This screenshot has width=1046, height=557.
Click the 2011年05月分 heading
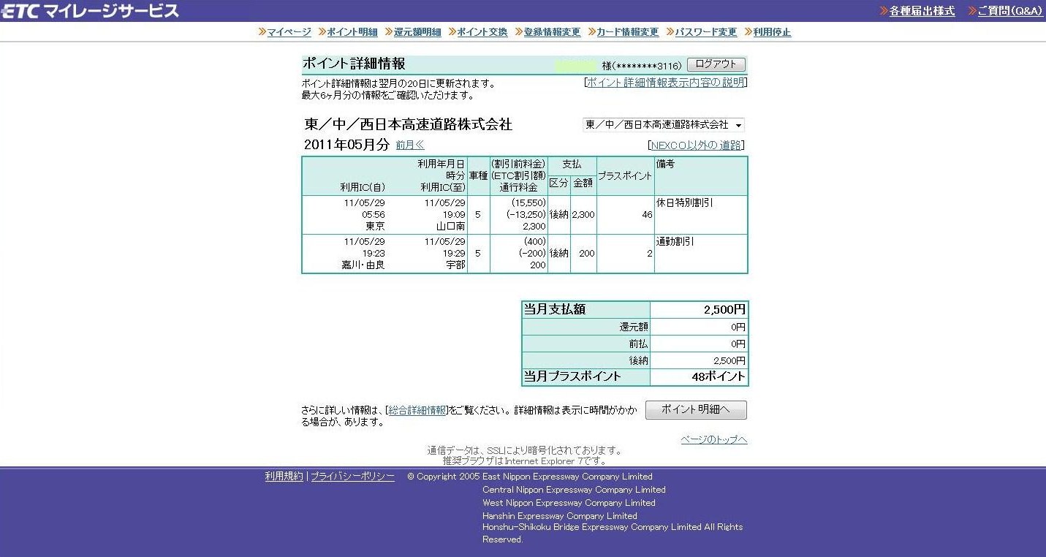(346, 145)
